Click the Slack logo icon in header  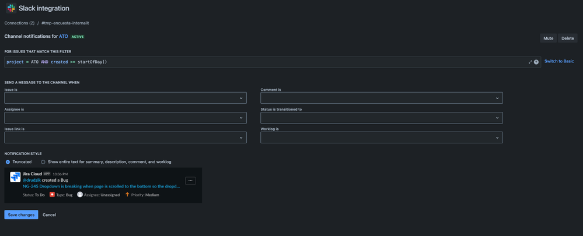pos(11,8)
